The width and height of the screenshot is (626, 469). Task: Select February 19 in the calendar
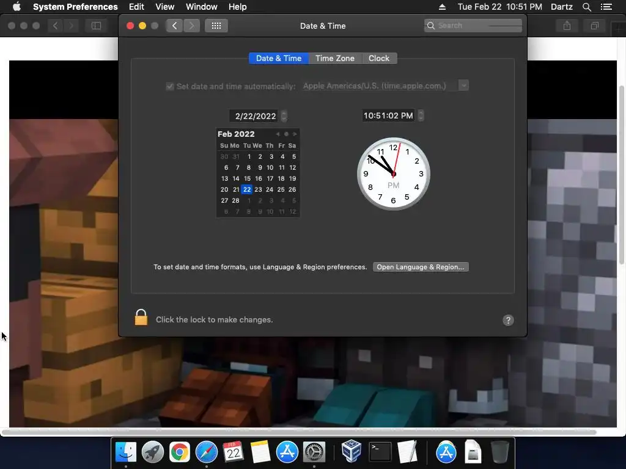pyautogui.click(x=293, y=179)
